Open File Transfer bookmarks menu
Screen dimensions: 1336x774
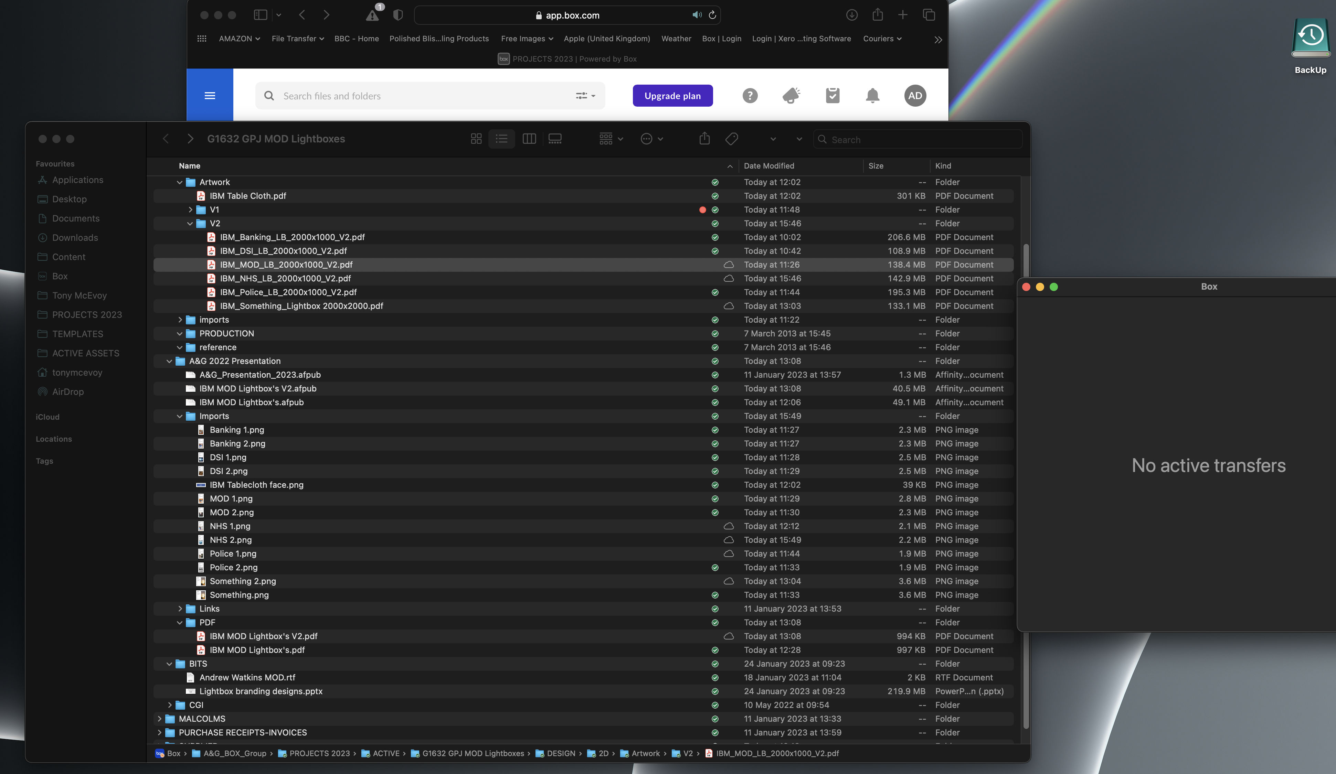tap(297, 39)
